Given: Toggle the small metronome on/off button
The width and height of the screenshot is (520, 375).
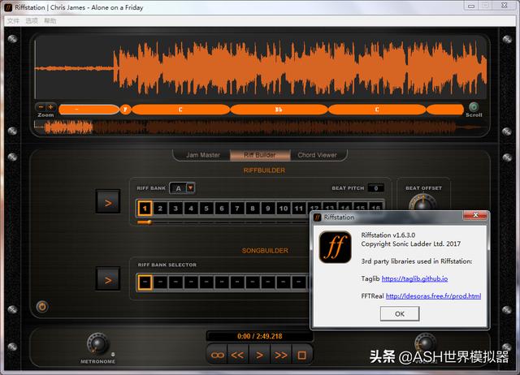Looking at the screenshot, I should coord(113,354).
